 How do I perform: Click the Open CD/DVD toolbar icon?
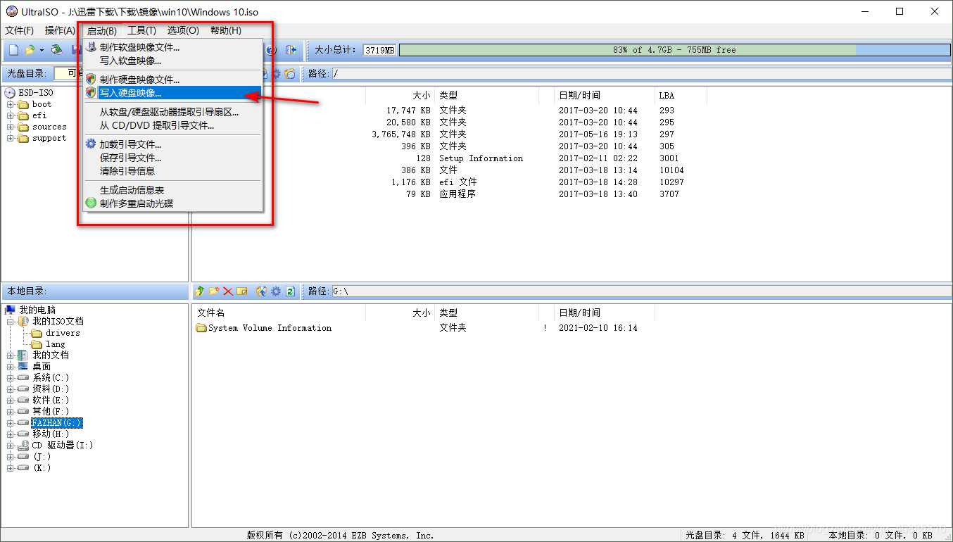click(56, 50)
